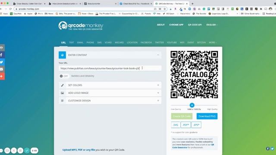Screen dimensions: 276x155
Task: Select the Email tab
Action: [80, 43]
